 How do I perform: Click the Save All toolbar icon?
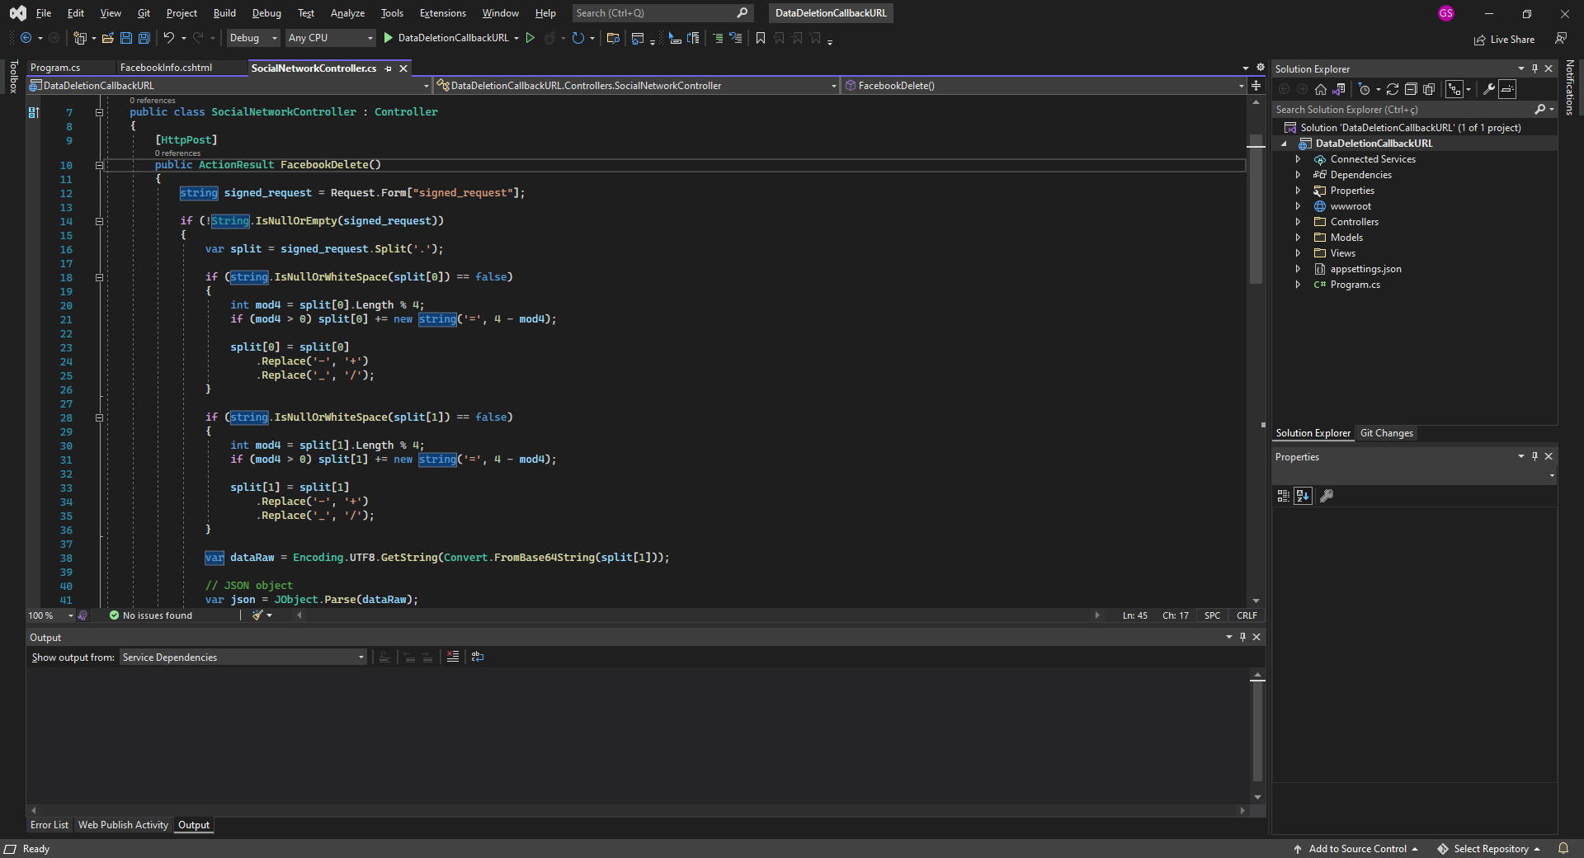tap(144, 38)
